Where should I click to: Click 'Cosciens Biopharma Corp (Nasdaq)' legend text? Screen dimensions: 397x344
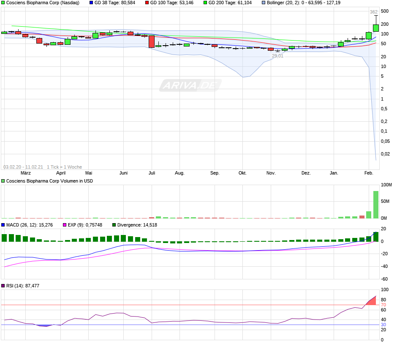coord(43,3)
